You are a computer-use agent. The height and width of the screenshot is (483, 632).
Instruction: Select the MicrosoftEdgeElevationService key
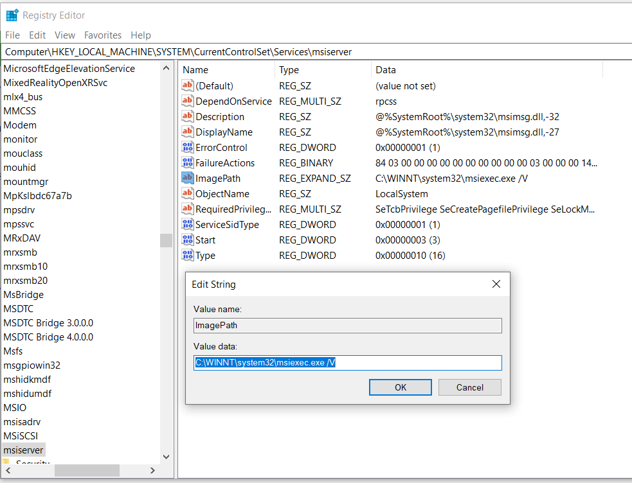pos(69,69)
